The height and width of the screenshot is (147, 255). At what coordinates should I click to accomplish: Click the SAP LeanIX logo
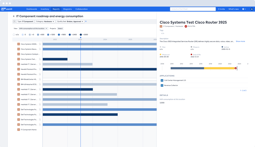7,9
